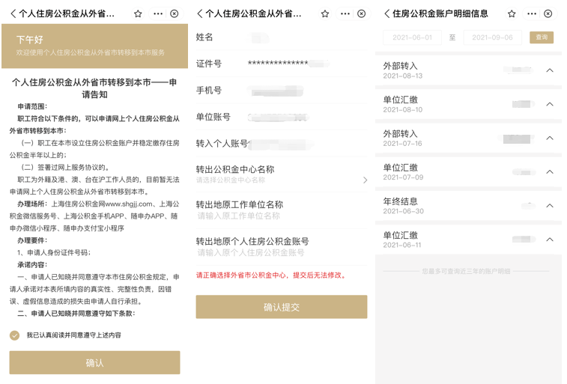
Task: Click the 查询 button
Action: tap(542, 37)
